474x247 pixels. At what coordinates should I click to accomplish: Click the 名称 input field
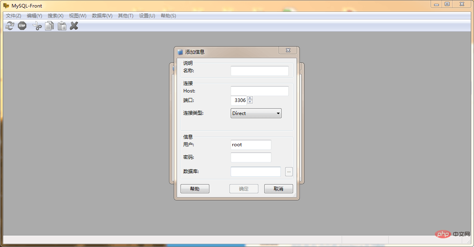pos(260,71)
